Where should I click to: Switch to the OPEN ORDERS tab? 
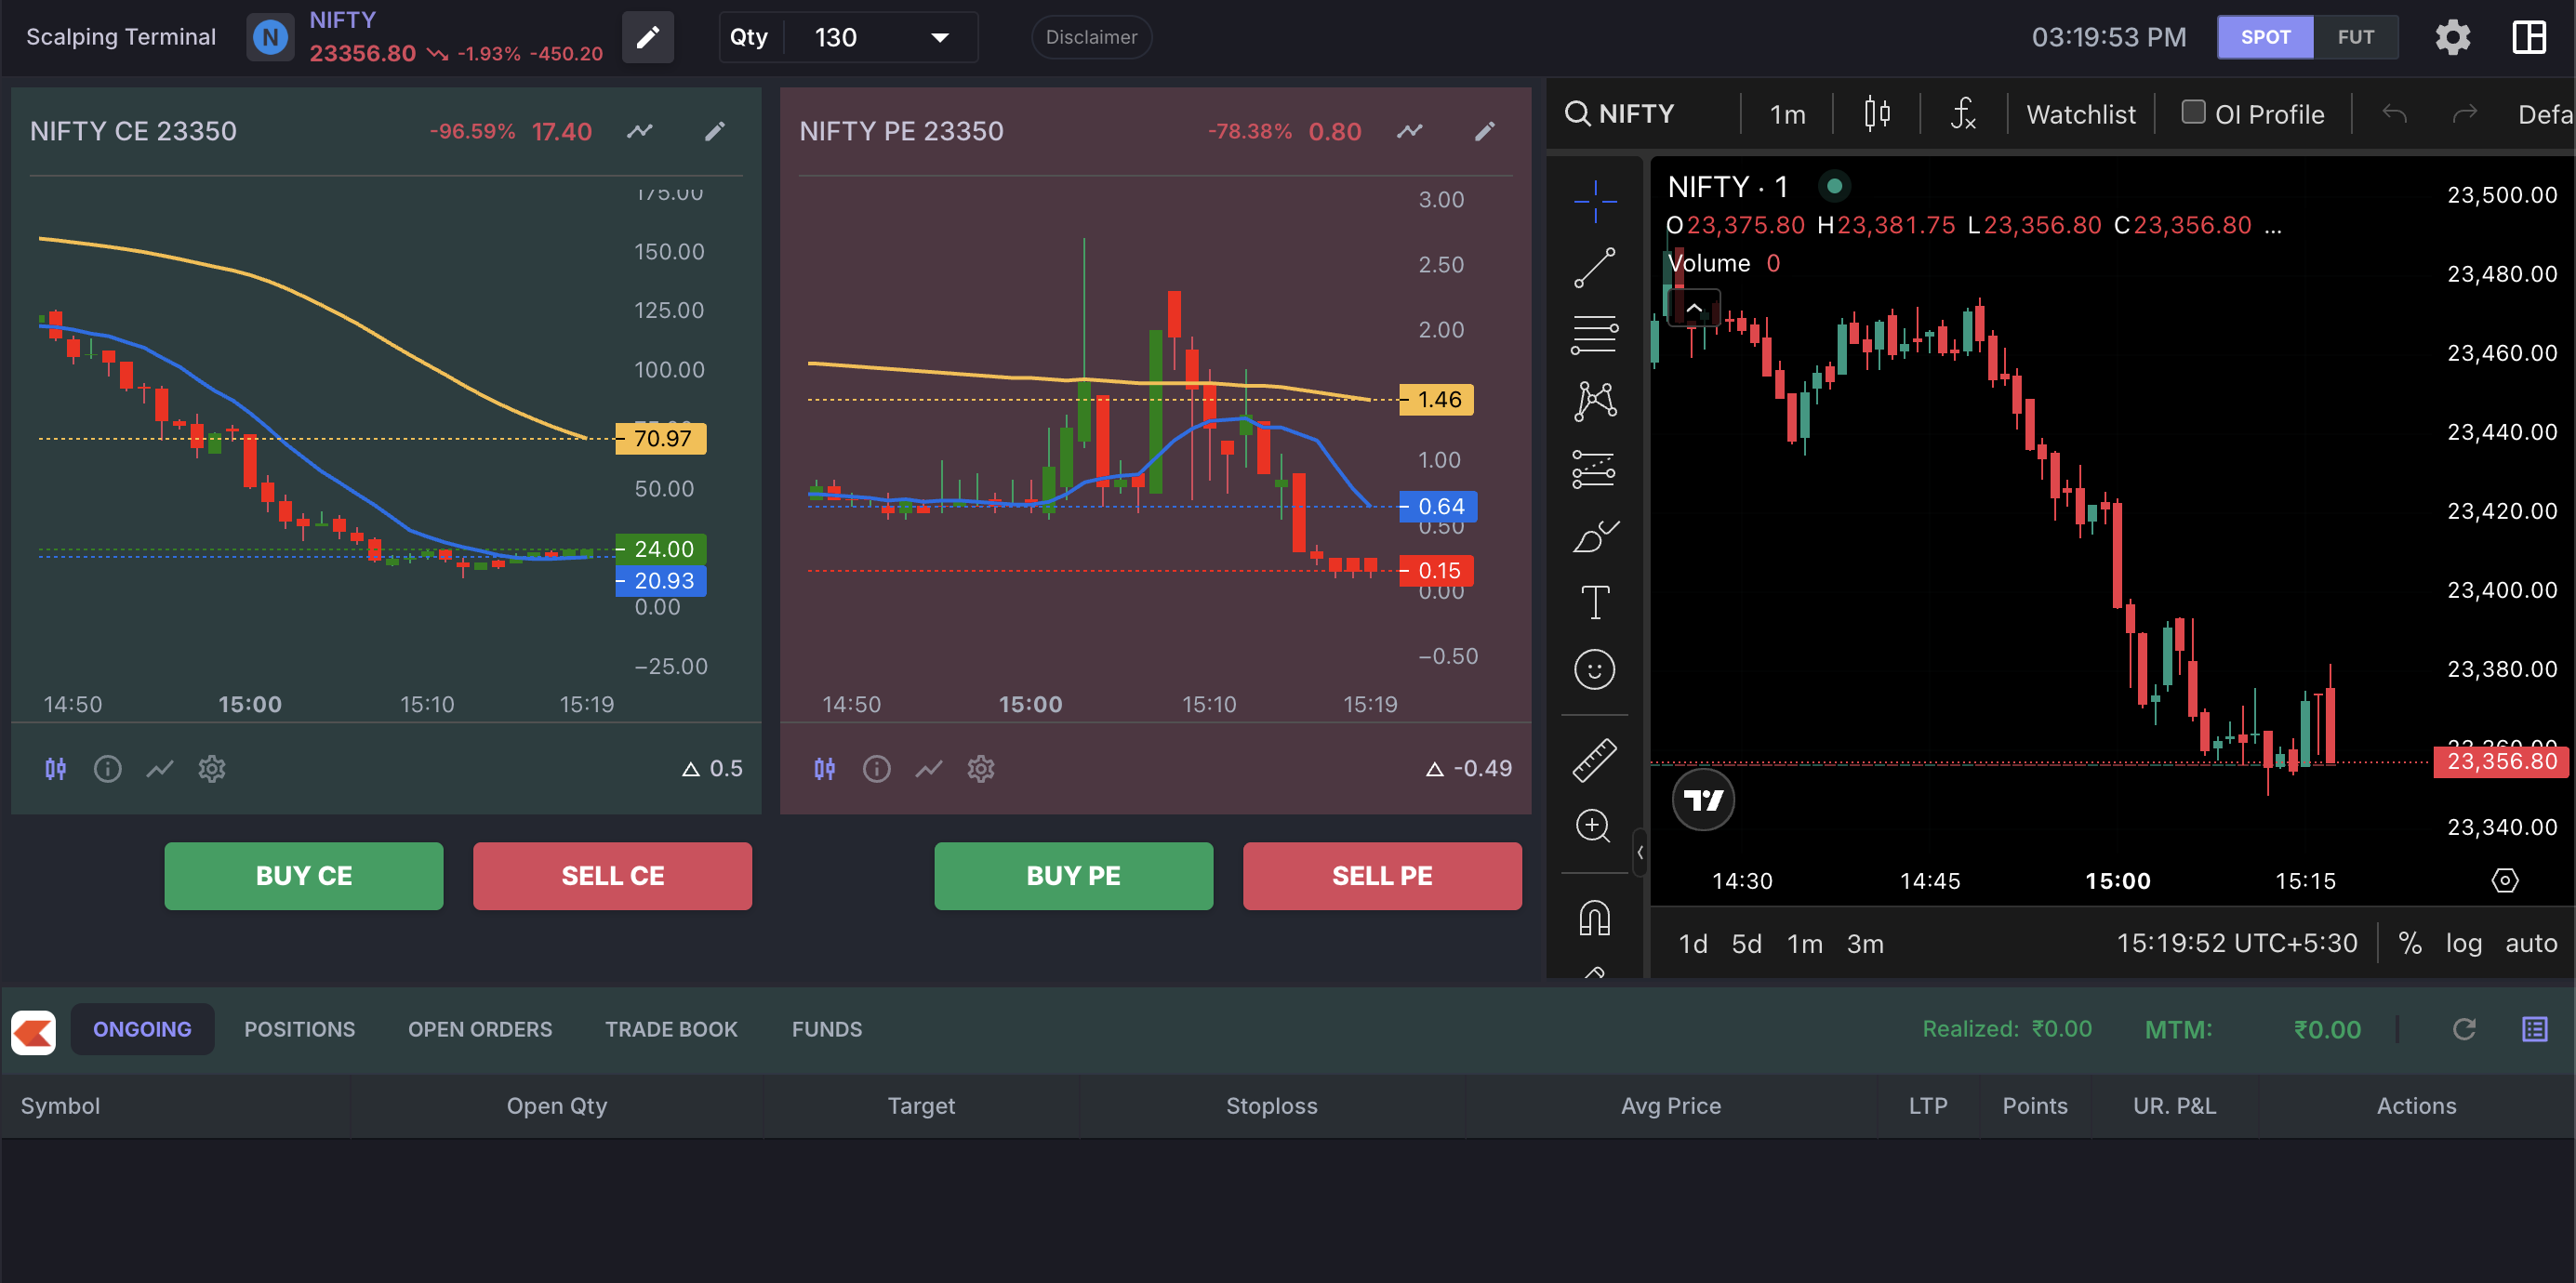tap(479, 1028)
